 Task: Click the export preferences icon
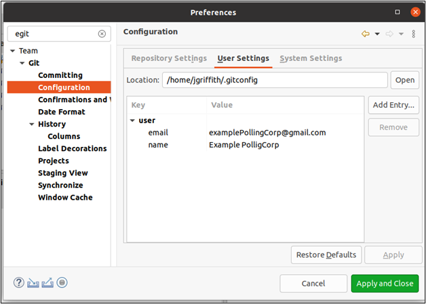[x=47, y=283]
